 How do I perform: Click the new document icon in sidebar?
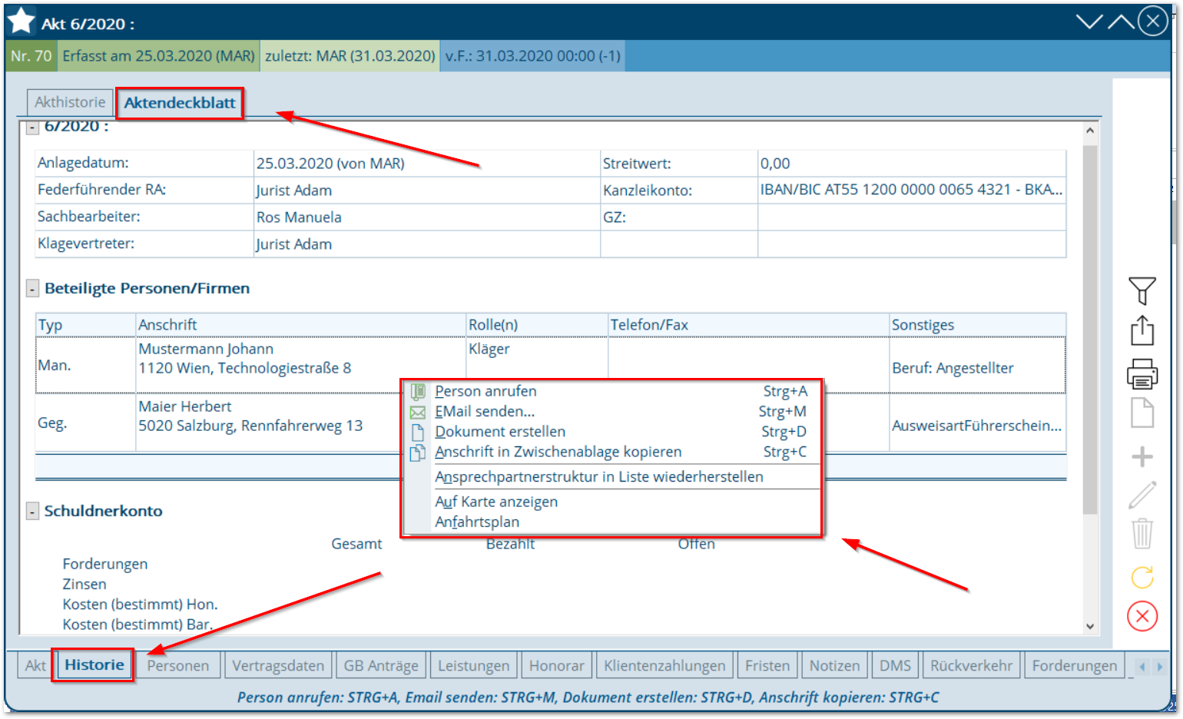1142,413
